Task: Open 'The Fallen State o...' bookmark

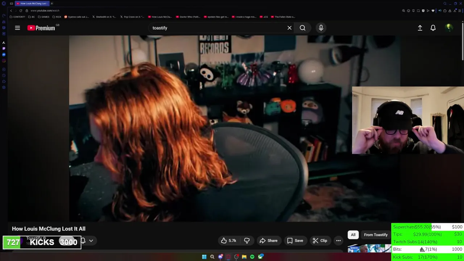Action: pos(283,17)
